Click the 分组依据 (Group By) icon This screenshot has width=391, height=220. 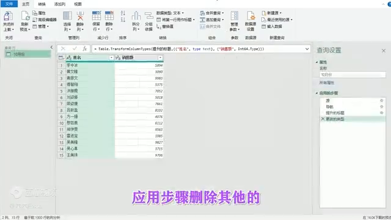click(x=149, y=16)
